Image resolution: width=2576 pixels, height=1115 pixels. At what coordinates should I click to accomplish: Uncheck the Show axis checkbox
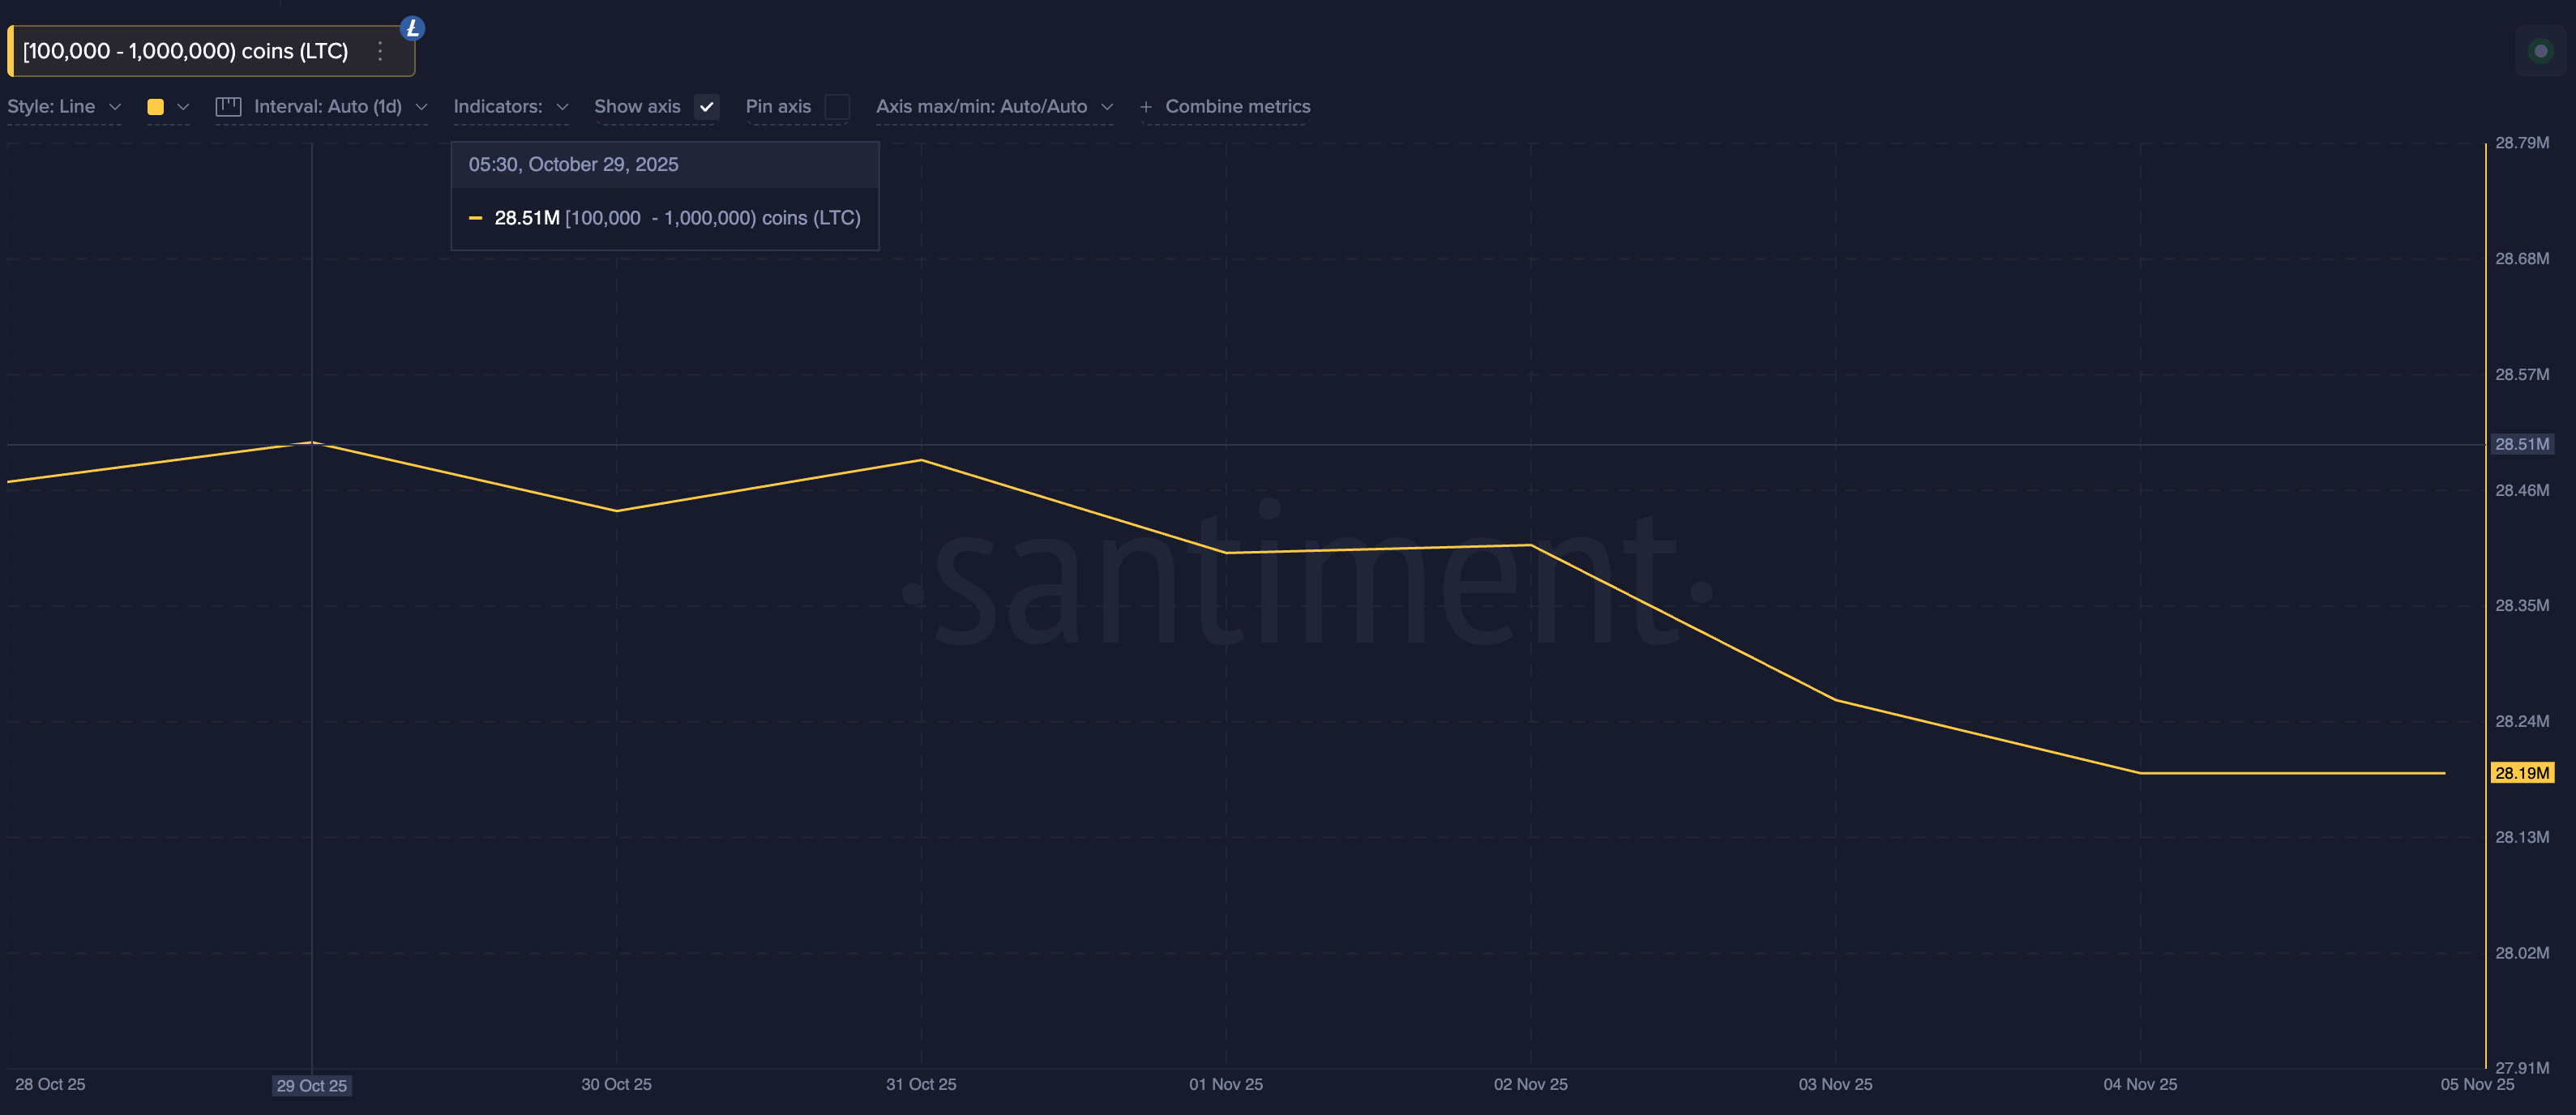(x=707, y=107)
